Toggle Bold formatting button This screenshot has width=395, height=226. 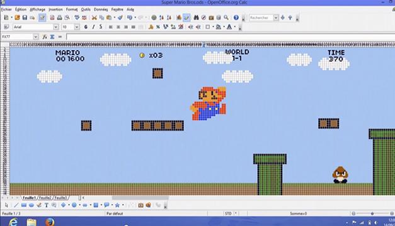pos(86,27)
